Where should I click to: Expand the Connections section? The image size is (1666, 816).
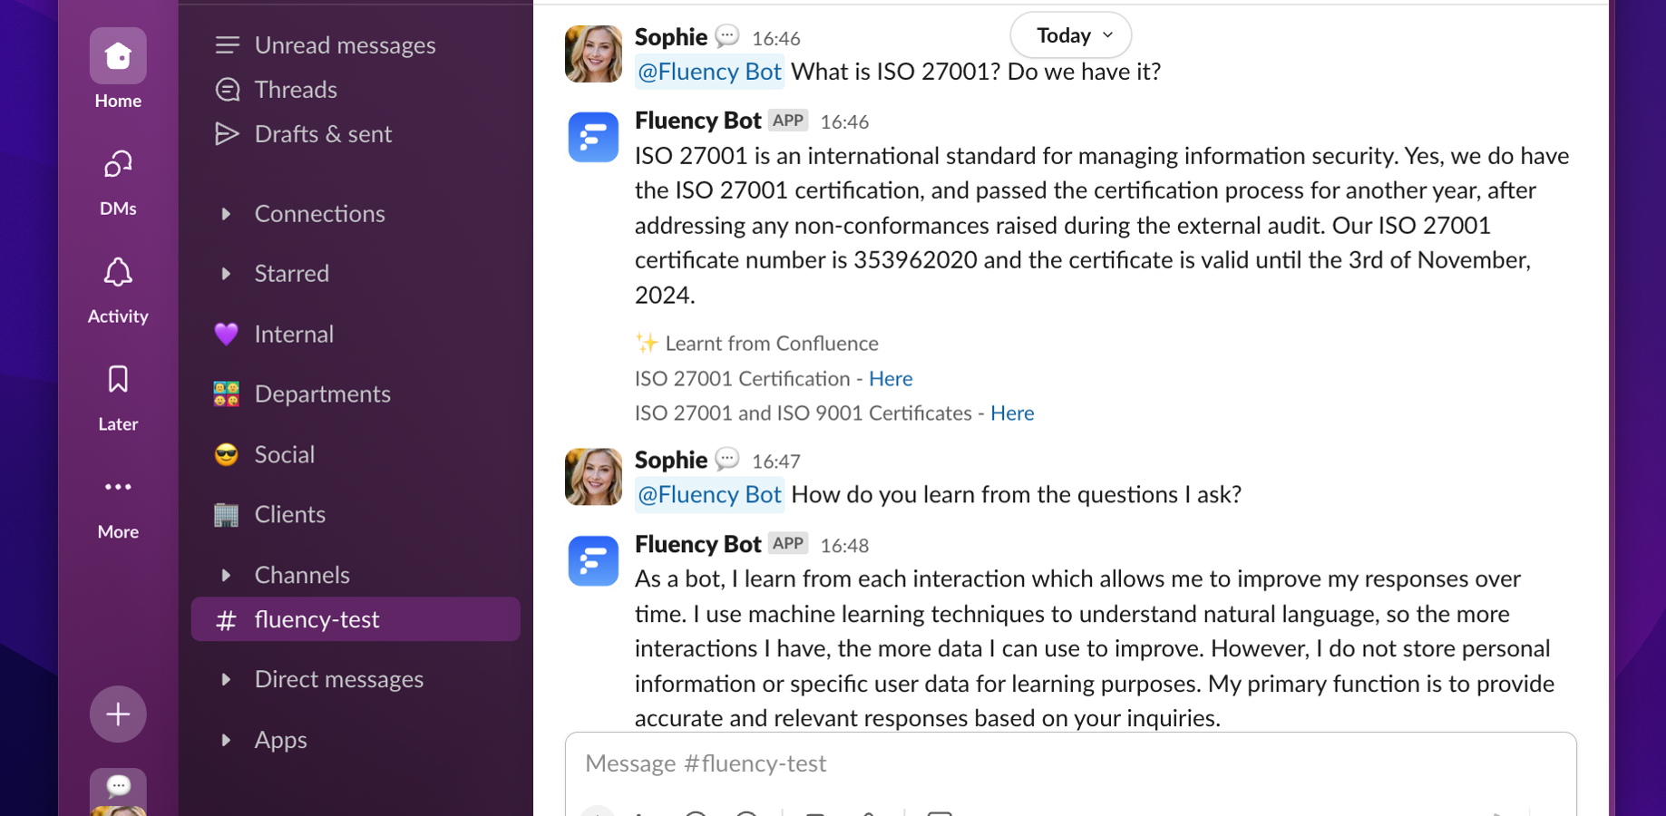point(226,214)
